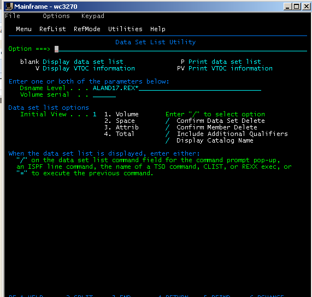
Task: Click the 'Dsname Level' label
Action: click(x=43, y=88)
